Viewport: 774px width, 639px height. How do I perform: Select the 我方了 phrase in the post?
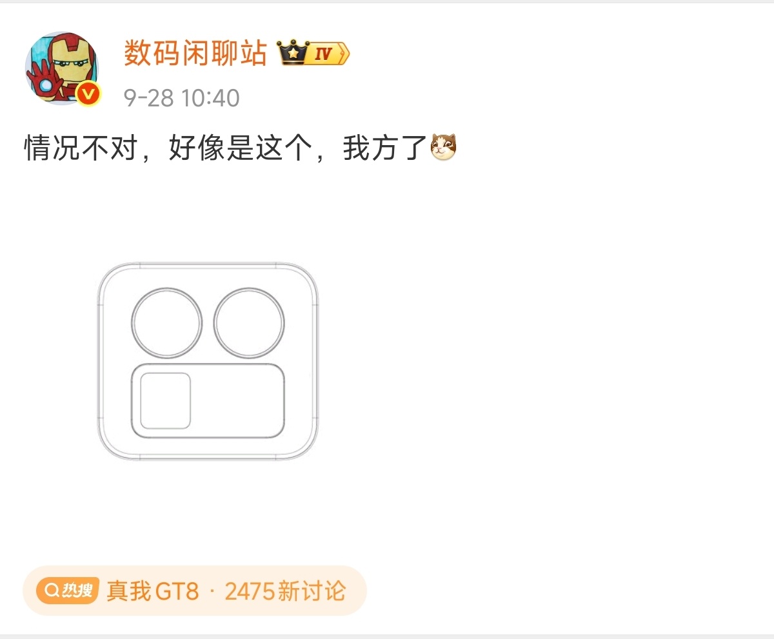[385, 148]
